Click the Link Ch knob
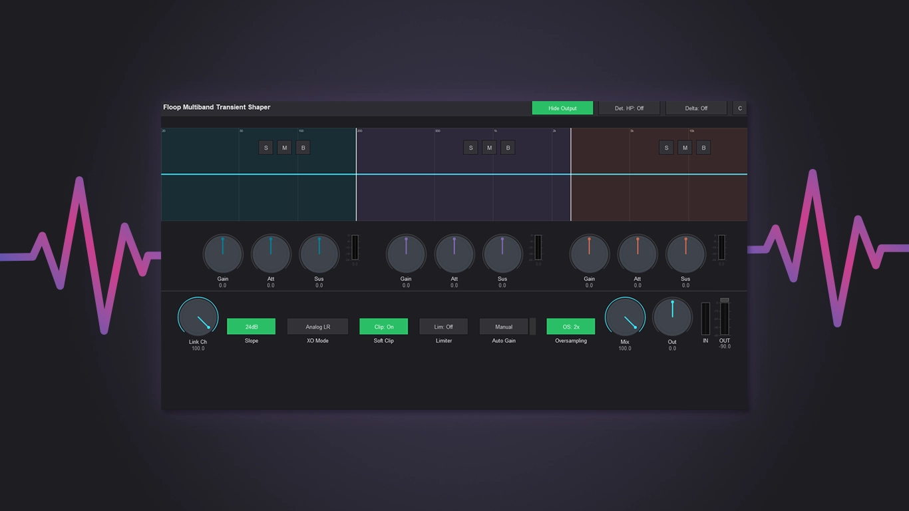Viewport: 909px width, 511px height. pyautogui.click(x=198, y=317)
